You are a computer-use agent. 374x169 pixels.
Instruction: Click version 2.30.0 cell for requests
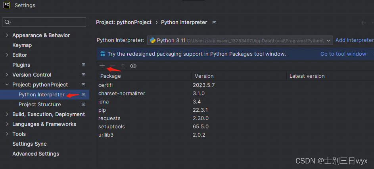pyautogui.click(x=201, y=118)
